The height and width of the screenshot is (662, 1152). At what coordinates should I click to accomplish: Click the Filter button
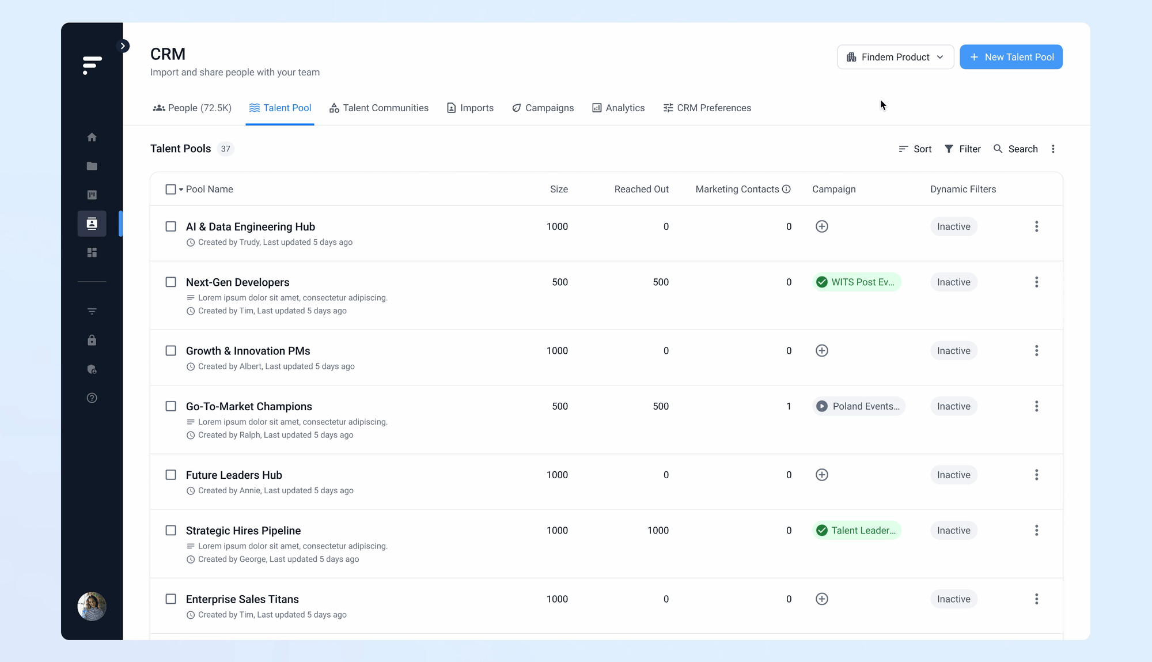(962, 149)
